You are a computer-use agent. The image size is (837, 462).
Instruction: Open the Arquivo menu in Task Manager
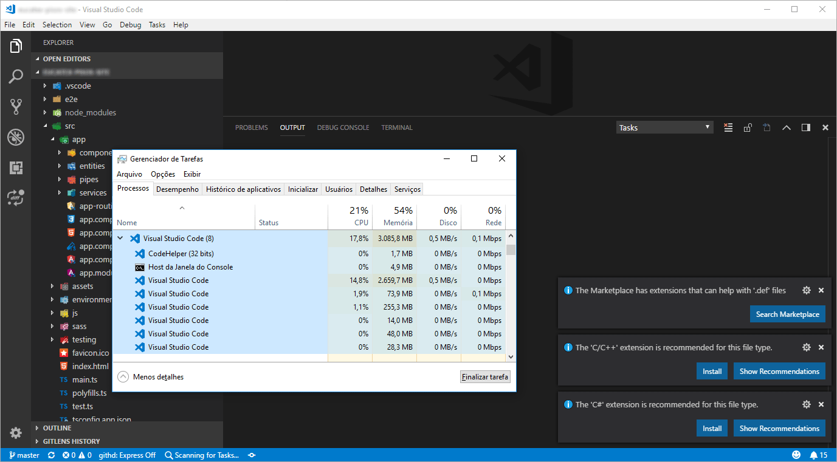129,174
